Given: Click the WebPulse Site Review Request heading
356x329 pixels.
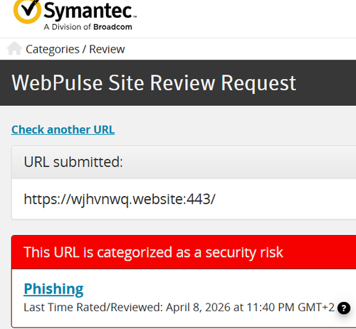Looking at the screenshot, I should pyautogui.click(x=154, y=83).
